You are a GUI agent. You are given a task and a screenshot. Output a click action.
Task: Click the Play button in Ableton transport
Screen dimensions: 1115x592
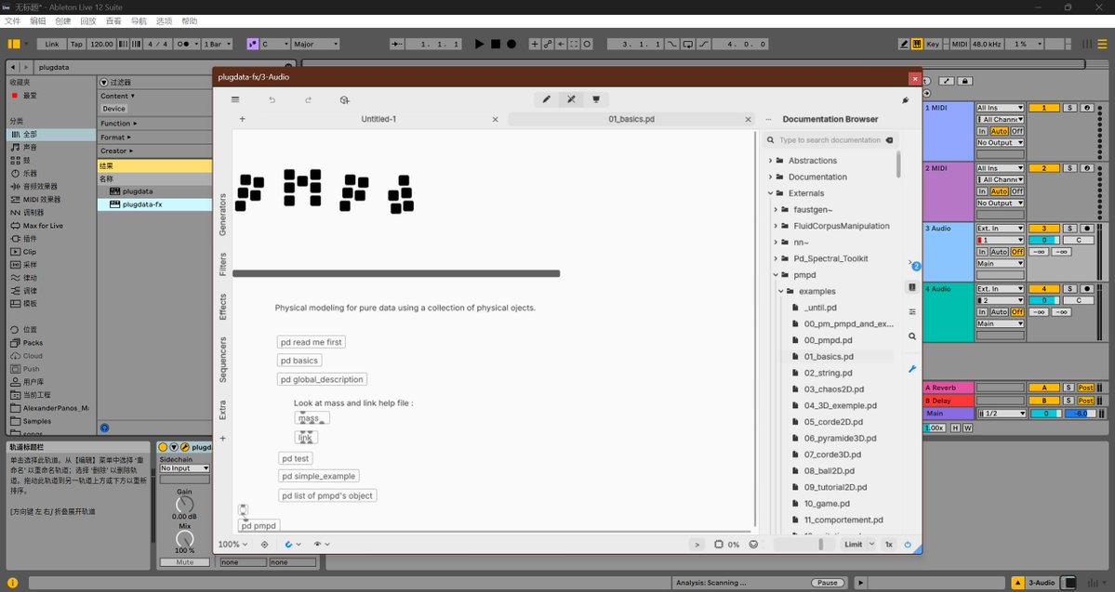(479, 44)
